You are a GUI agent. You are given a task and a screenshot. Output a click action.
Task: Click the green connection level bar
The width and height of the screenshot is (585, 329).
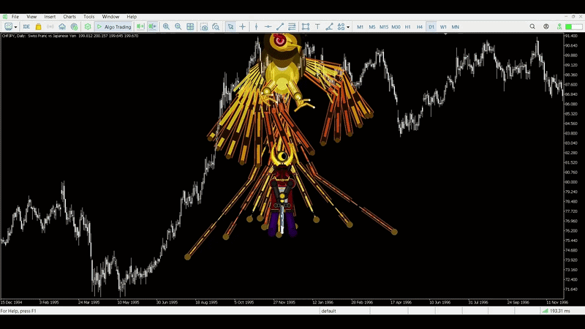[x=574, y=27]
